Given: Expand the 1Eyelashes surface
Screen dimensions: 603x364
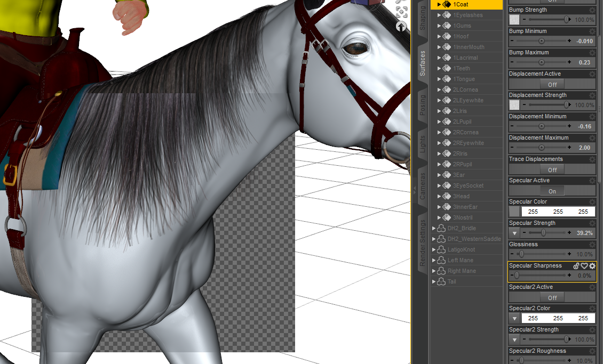Looking at the screenshot, I should [439, 15].
